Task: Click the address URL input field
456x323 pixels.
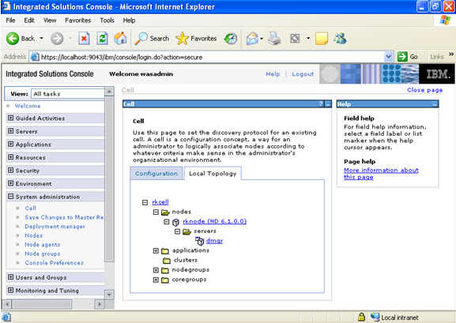Action: tap(212, 57)
